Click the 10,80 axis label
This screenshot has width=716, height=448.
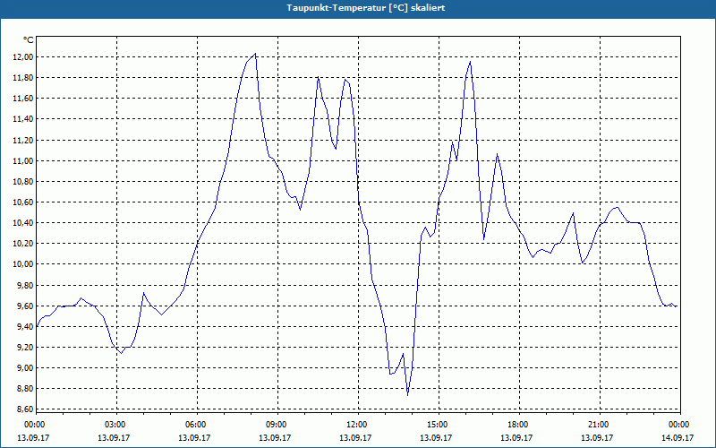23,182
